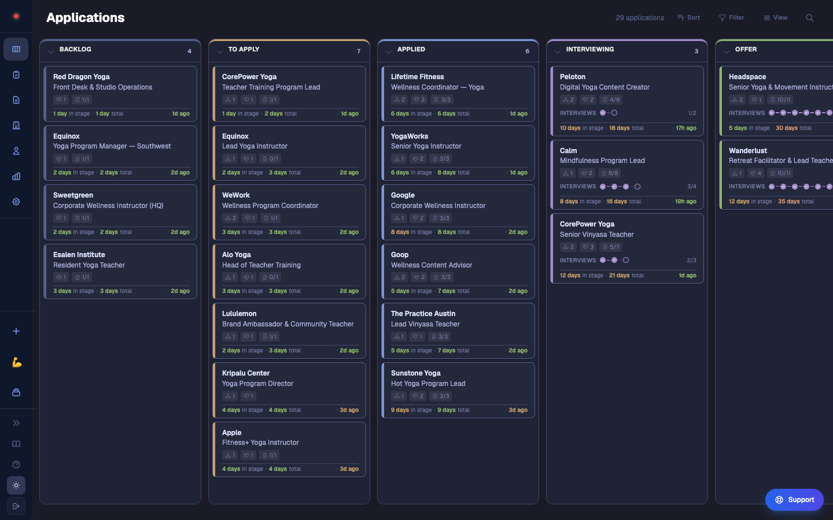Click the "17h ago" text on Peloton card
The width and height of the screenshot is (833, 520).
point(686,128)
